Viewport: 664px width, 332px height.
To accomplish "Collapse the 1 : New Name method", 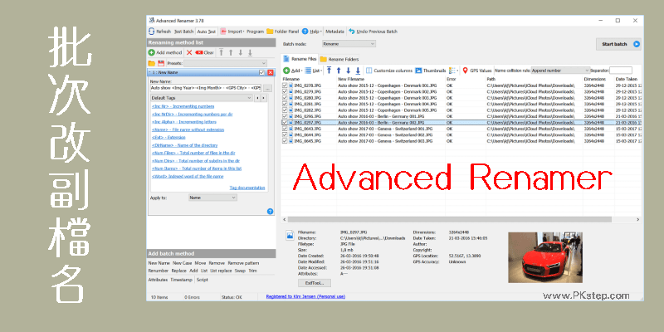I will click(150, 72).
